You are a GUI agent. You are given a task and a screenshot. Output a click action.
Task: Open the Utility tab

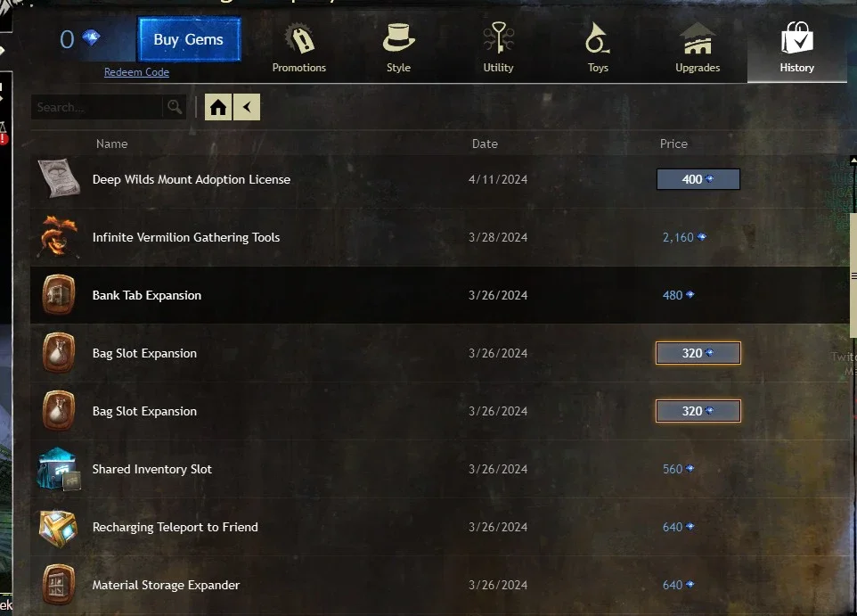click(x=498, y=48)
